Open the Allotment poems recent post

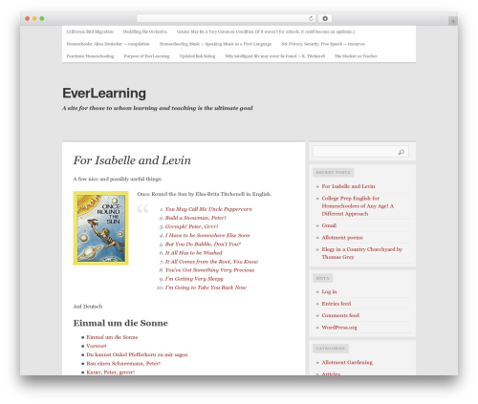342,238
